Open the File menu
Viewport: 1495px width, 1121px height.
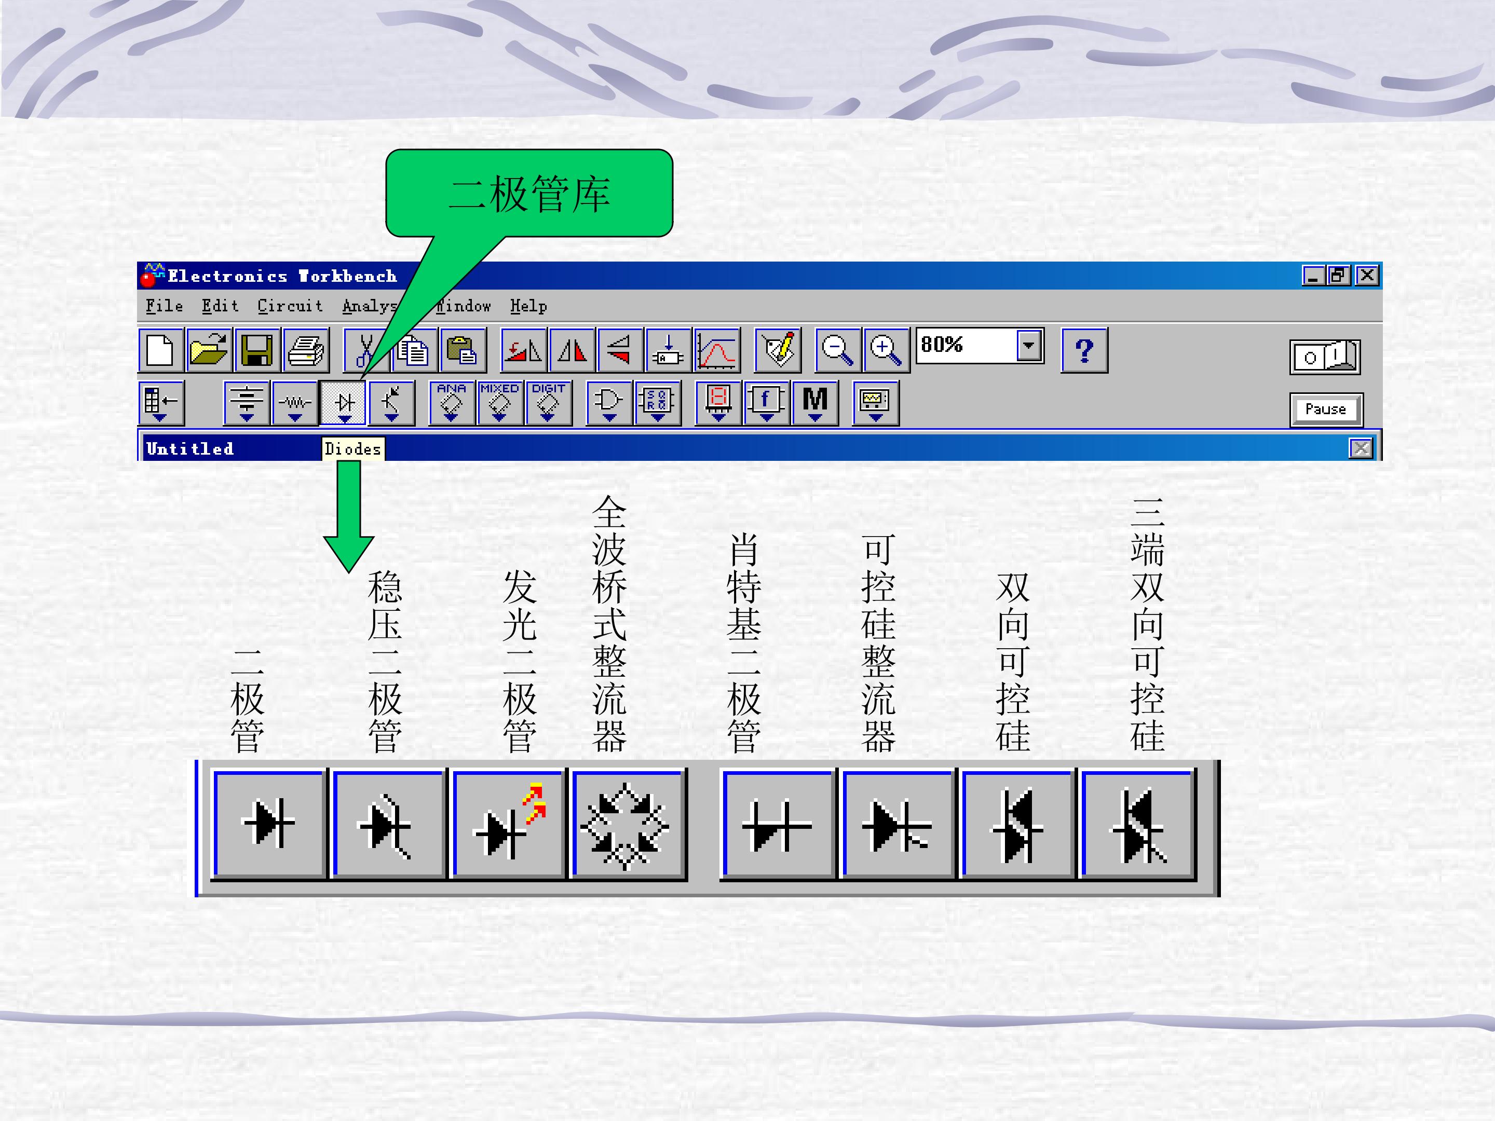pyautogui.click(x=164, y=306)
